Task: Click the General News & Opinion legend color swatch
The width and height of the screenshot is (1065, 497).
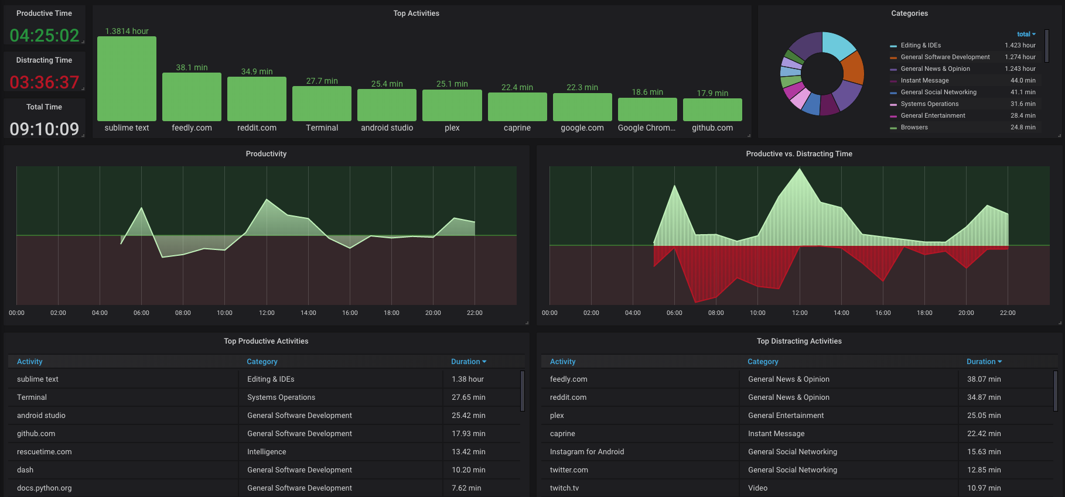Action: click(893, 69)
